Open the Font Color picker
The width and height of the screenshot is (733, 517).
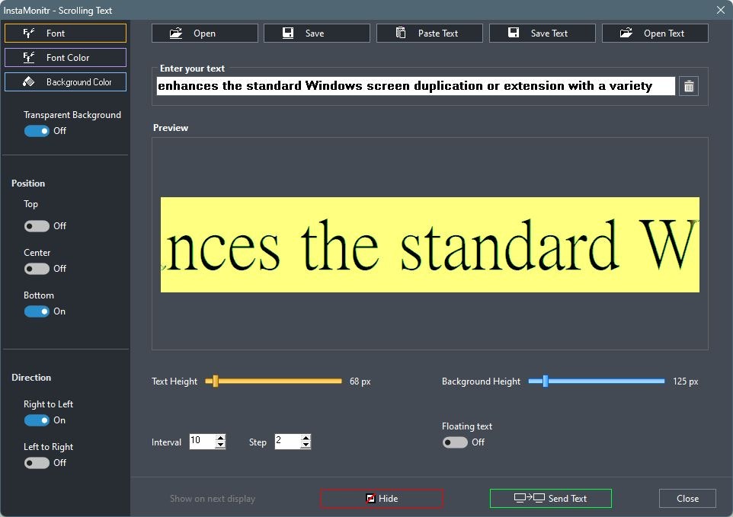66,57
